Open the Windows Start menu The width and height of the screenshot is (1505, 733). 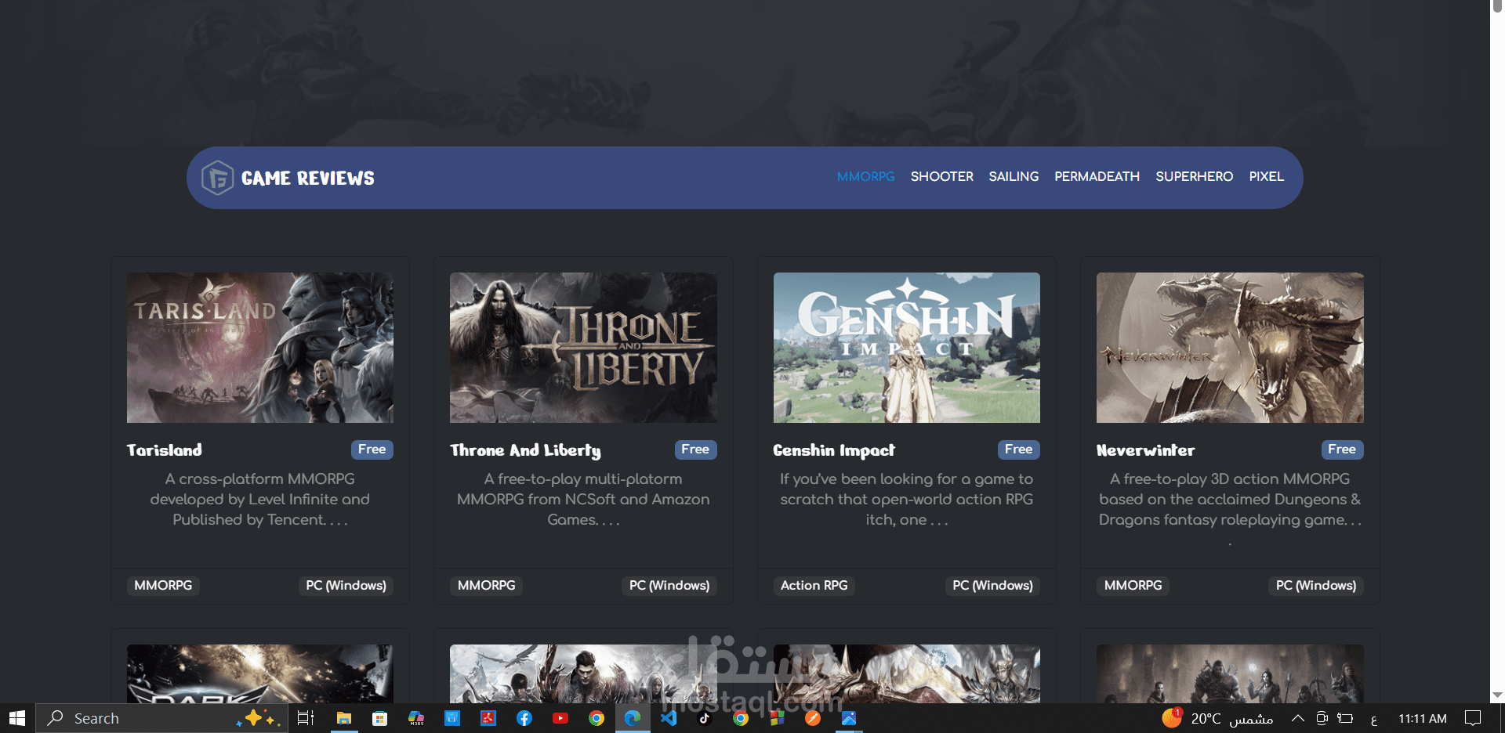pyautogui.click(x=17, y=718)
